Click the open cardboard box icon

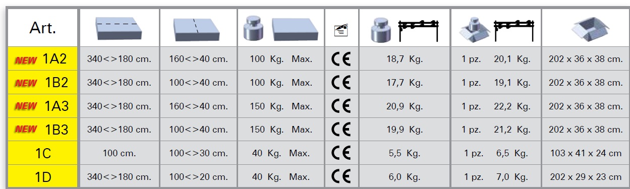585,28
